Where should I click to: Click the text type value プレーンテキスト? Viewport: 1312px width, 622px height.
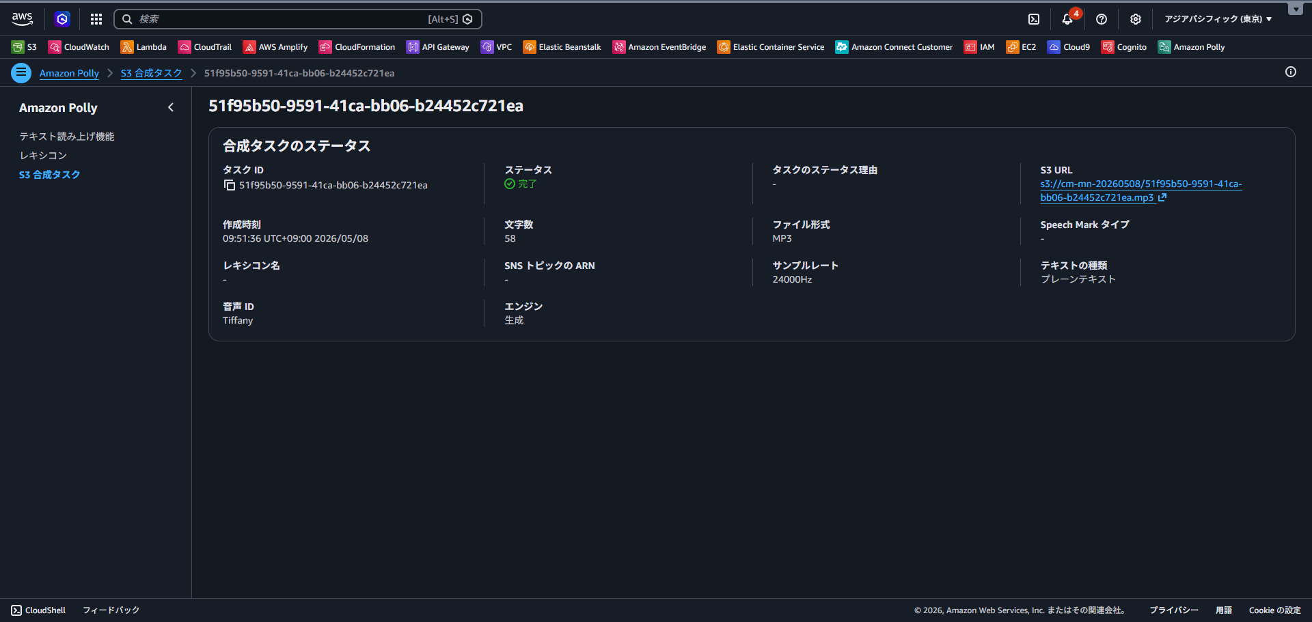(1078, 279)
